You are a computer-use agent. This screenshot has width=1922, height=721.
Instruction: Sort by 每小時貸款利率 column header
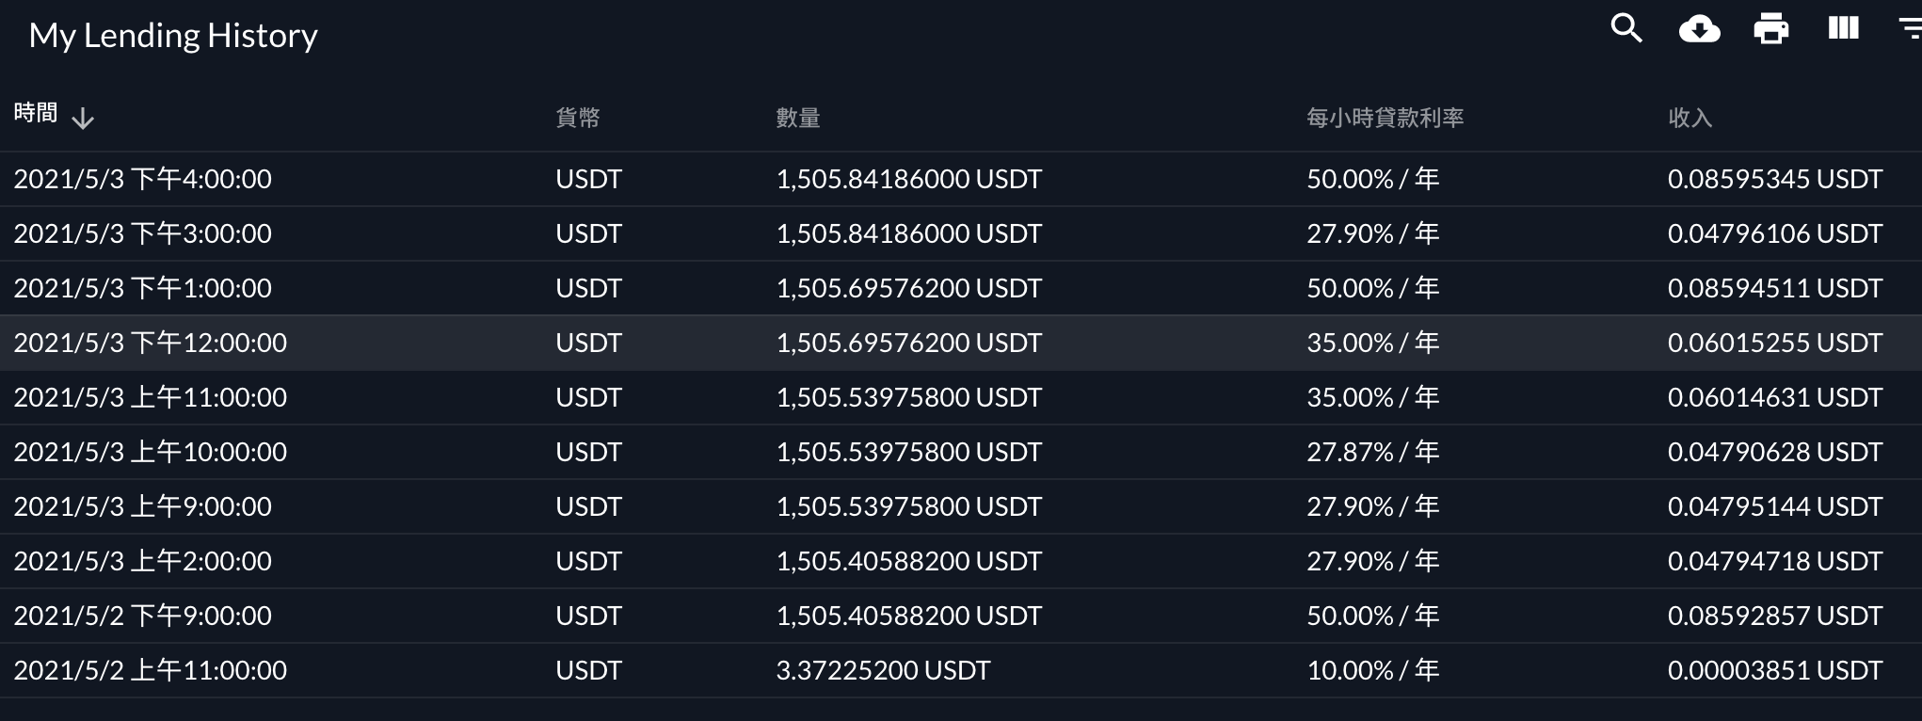[1385, 118]
